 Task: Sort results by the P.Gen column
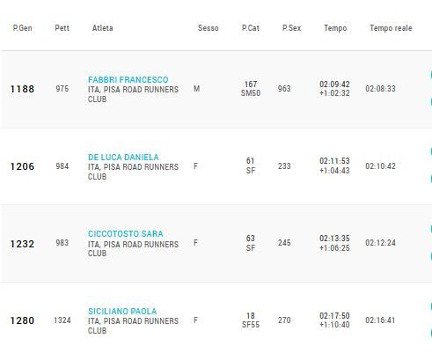click(x=23, y=28)
